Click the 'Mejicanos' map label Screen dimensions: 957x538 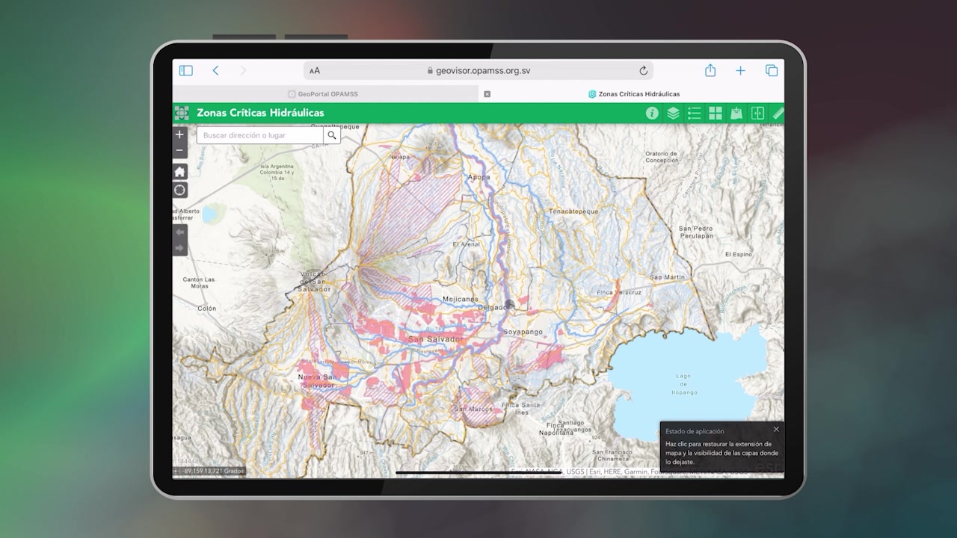461,299
